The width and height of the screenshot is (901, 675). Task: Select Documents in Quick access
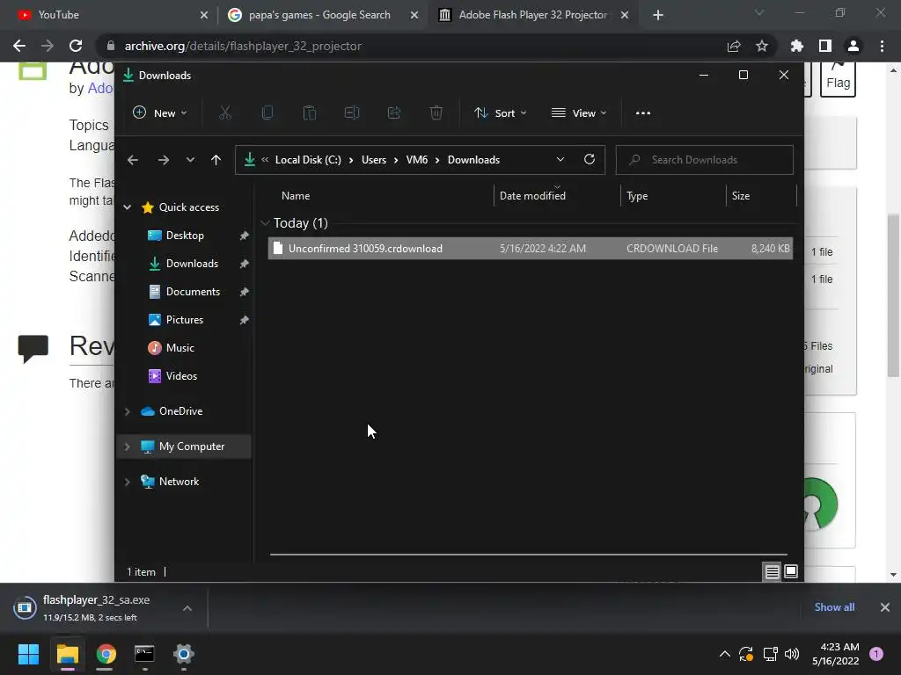193,292
